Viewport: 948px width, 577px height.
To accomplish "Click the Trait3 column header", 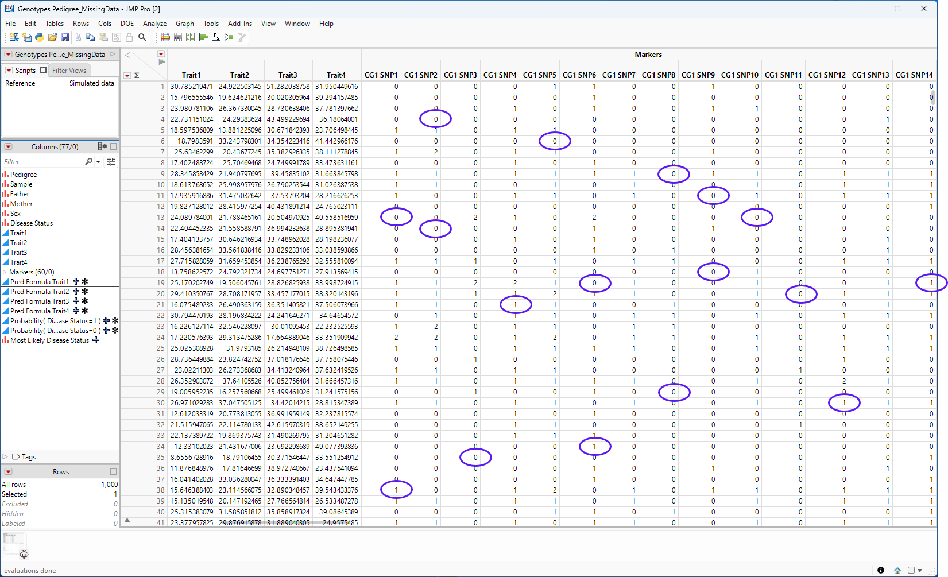I will click(288, 75).
